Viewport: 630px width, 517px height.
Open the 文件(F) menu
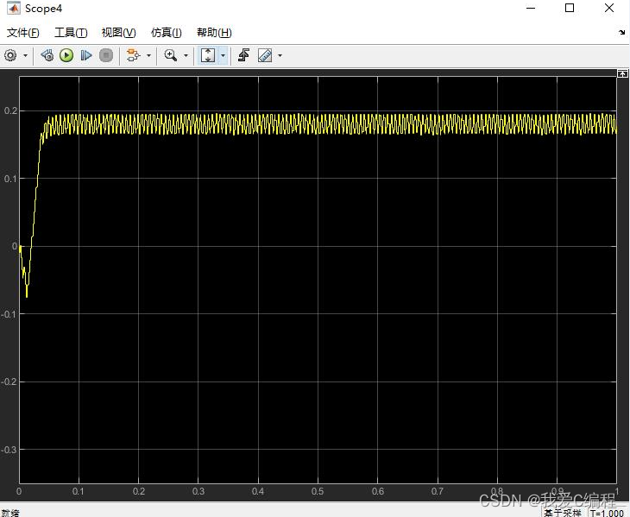[23, 33]
